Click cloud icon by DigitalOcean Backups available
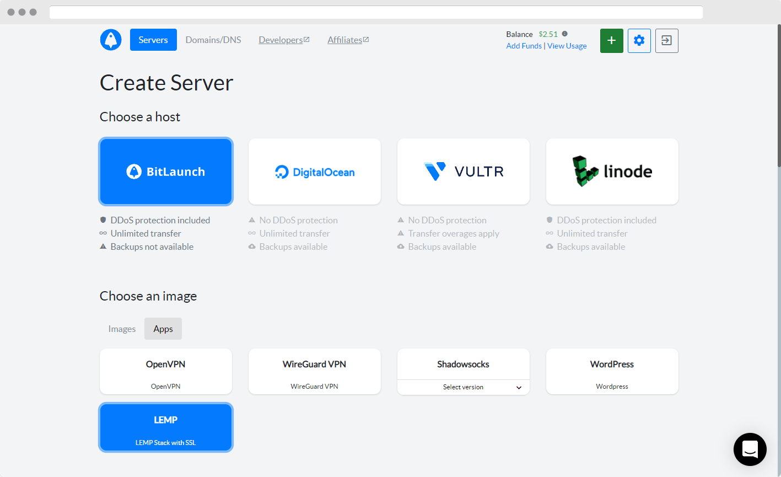Viewport: 781px width, 477px height. pyautogui.click(x=252, y=246)
